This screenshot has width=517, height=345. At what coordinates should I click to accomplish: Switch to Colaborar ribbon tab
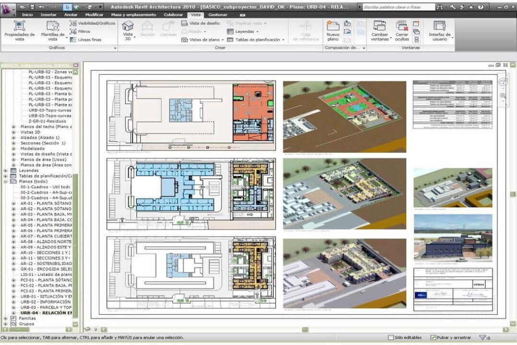pyautogui.click(x=173, y=15)
